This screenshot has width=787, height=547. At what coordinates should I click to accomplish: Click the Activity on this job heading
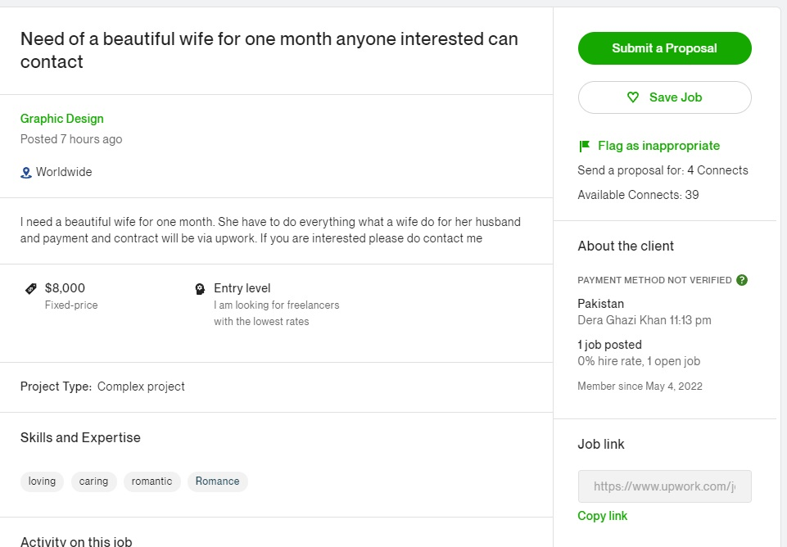coord(76,541)
